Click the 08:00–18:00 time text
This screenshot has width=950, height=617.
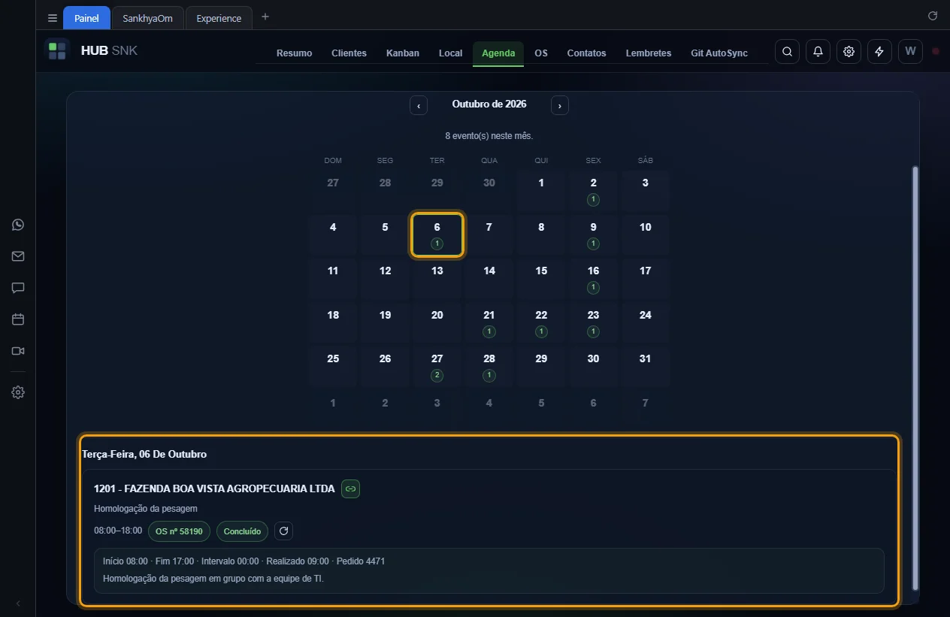[118, 531]
